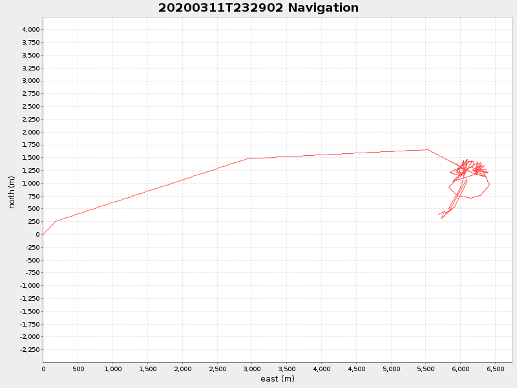Click the 'north (m)' axis label
517x388 pixels.
[x=12, y=192]
